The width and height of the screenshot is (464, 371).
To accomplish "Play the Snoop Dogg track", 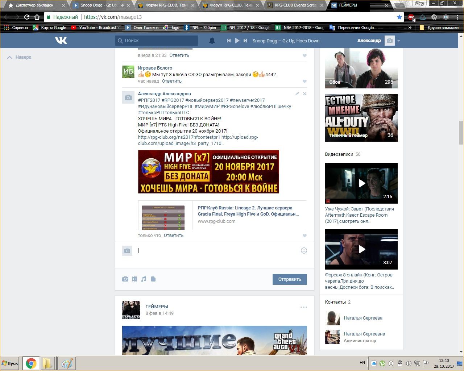I will [x=237, y=41].
